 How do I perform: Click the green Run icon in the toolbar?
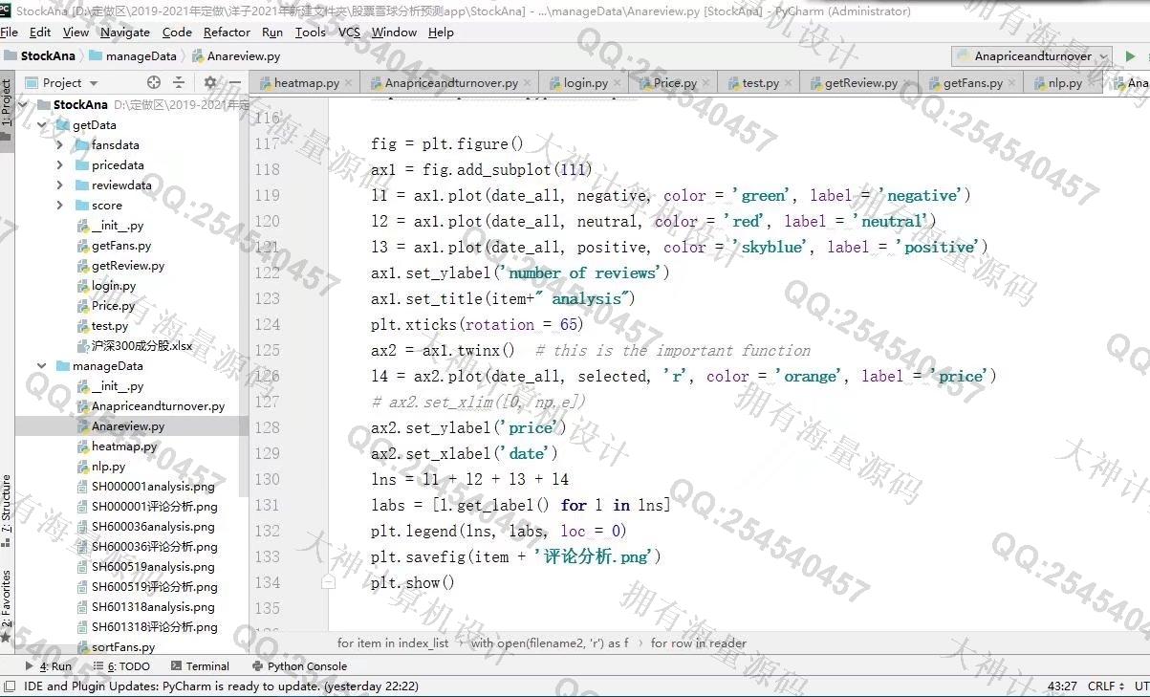(x=1130, y=55)
